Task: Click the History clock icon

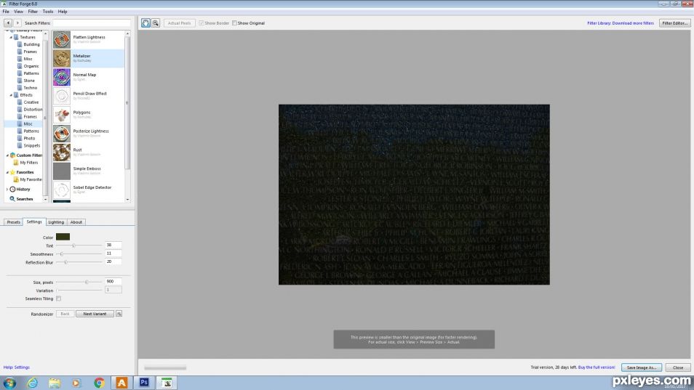Action: tap(13, 189)
